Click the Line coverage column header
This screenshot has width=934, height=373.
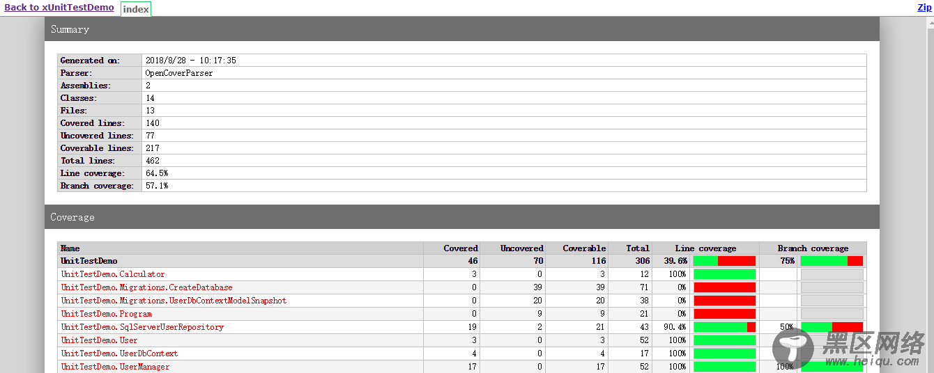(705, 248)
